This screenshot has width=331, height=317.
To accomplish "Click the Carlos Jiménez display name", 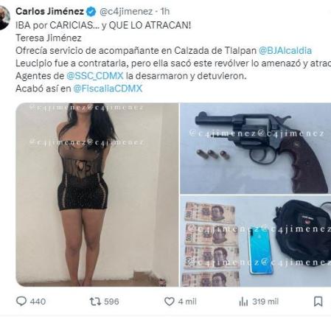I will [50, 11].
